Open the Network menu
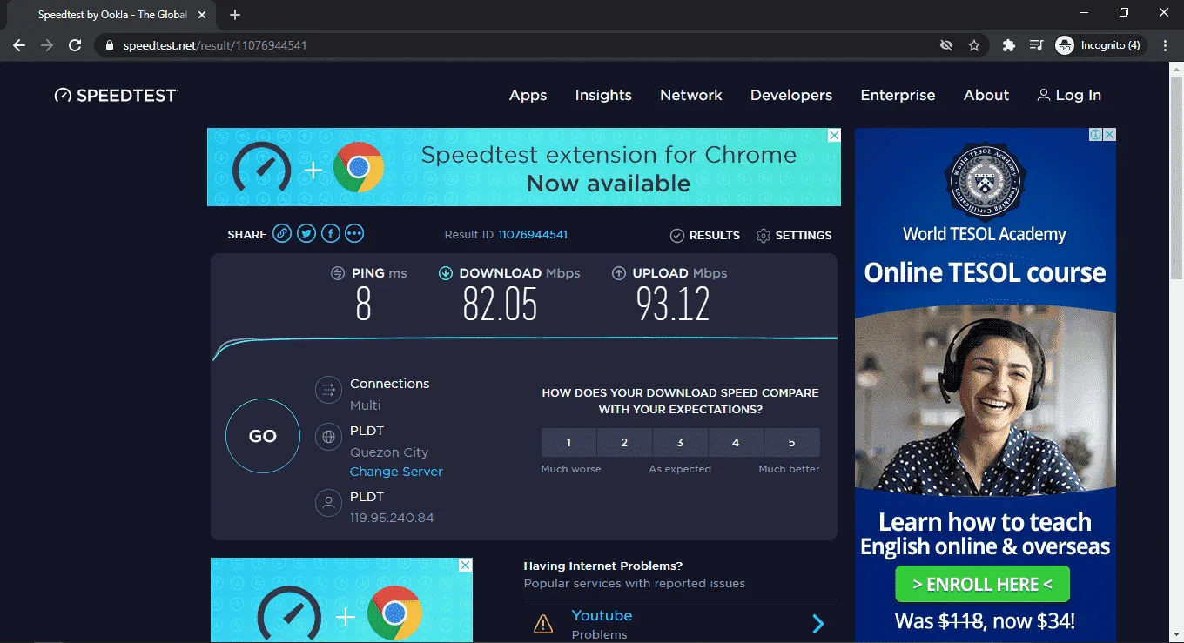The image size is (1184, 643). pos(691,95)
